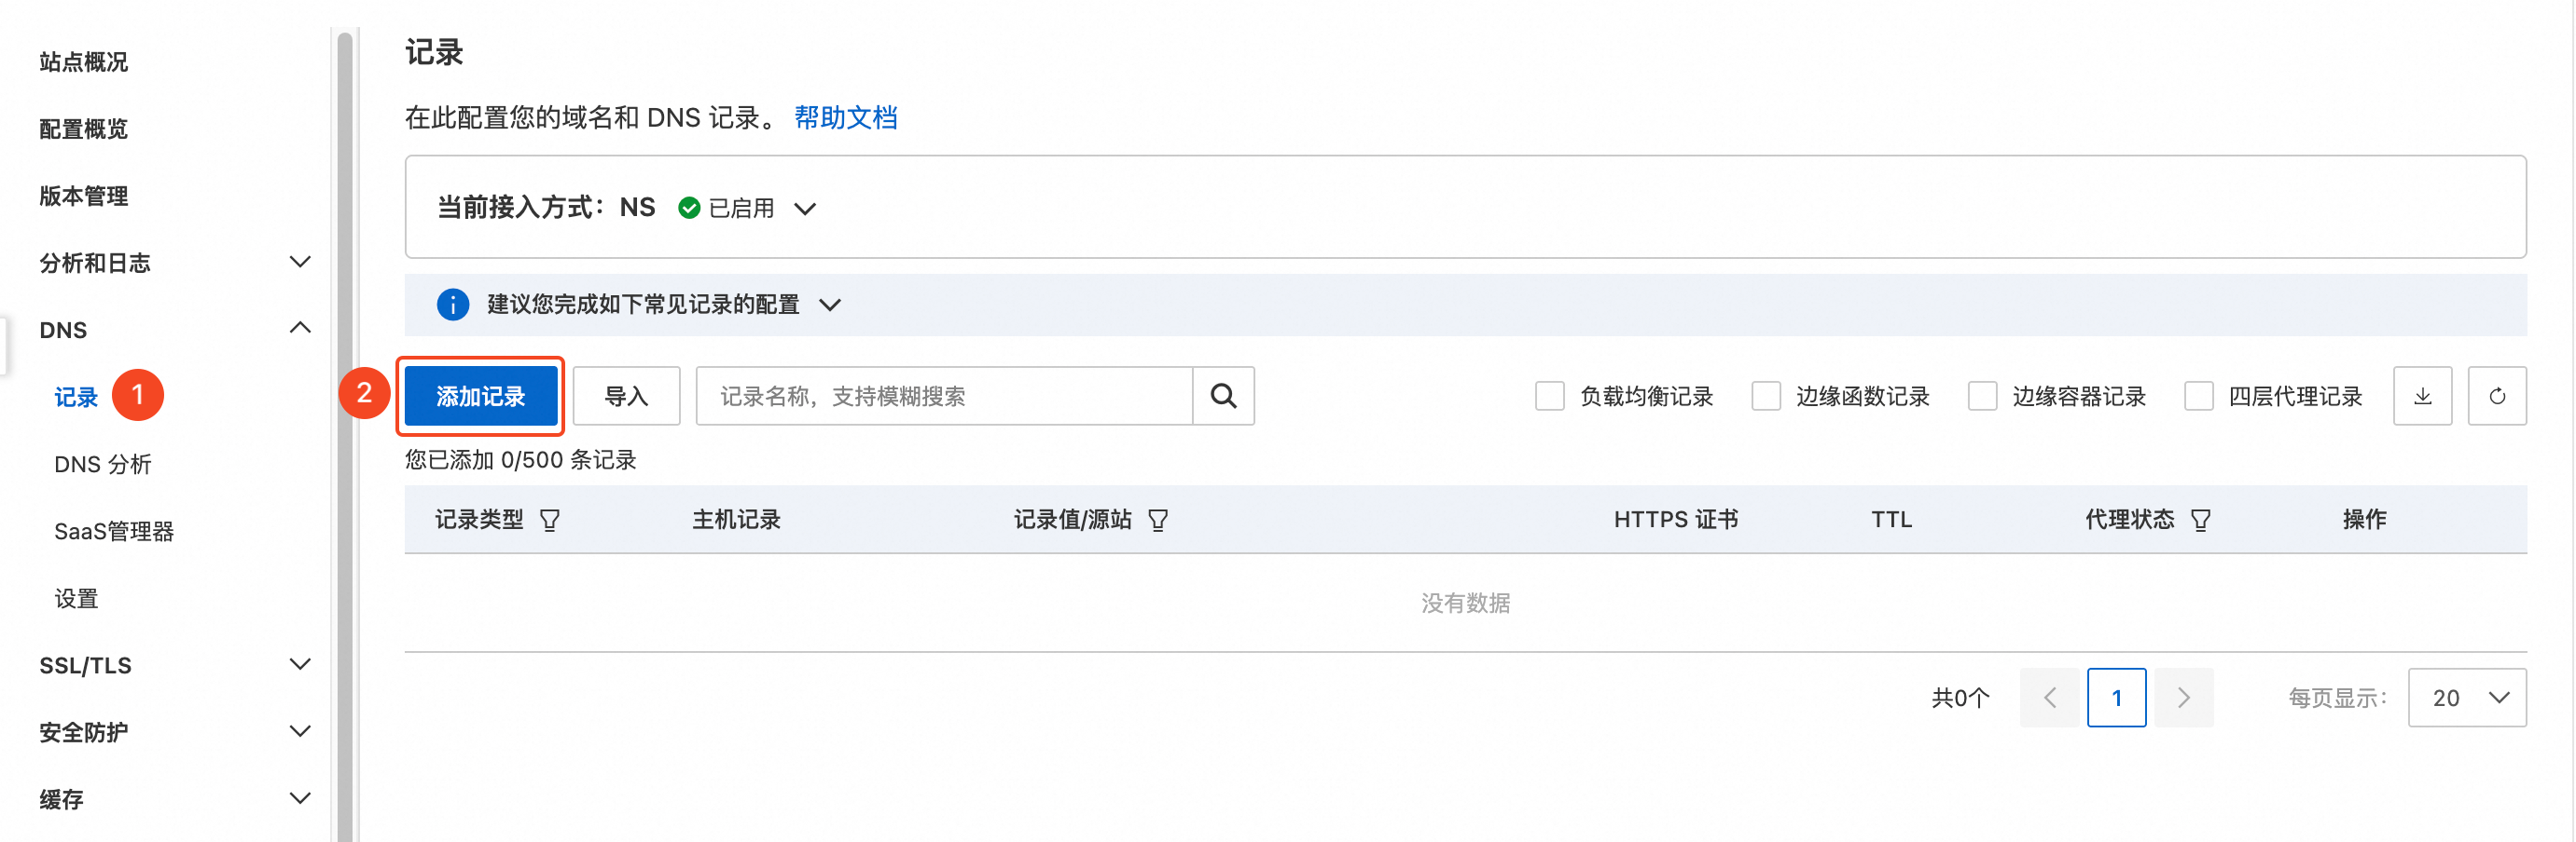Open 配置概览 in the sidebar
2576x842 pixels.
pyautogui.click(x=84, y=129)
